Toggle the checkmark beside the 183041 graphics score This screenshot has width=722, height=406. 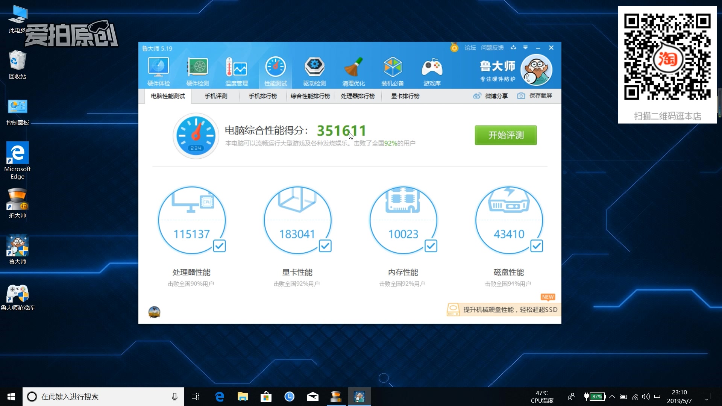coord(326,246)
